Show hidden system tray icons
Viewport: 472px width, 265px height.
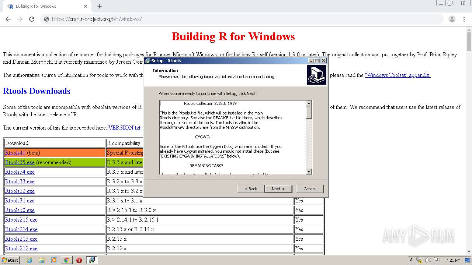[411, 260]
